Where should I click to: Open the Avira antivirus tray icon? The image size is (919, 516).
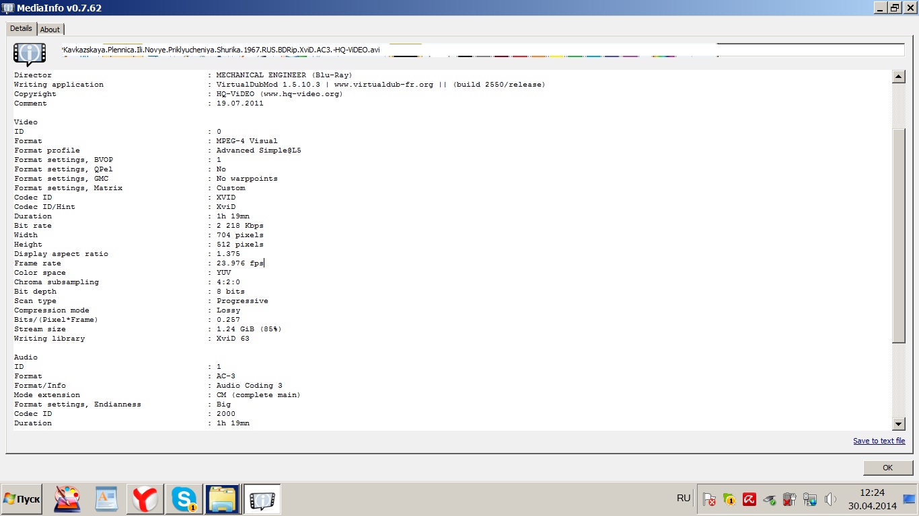click(749, 499)
